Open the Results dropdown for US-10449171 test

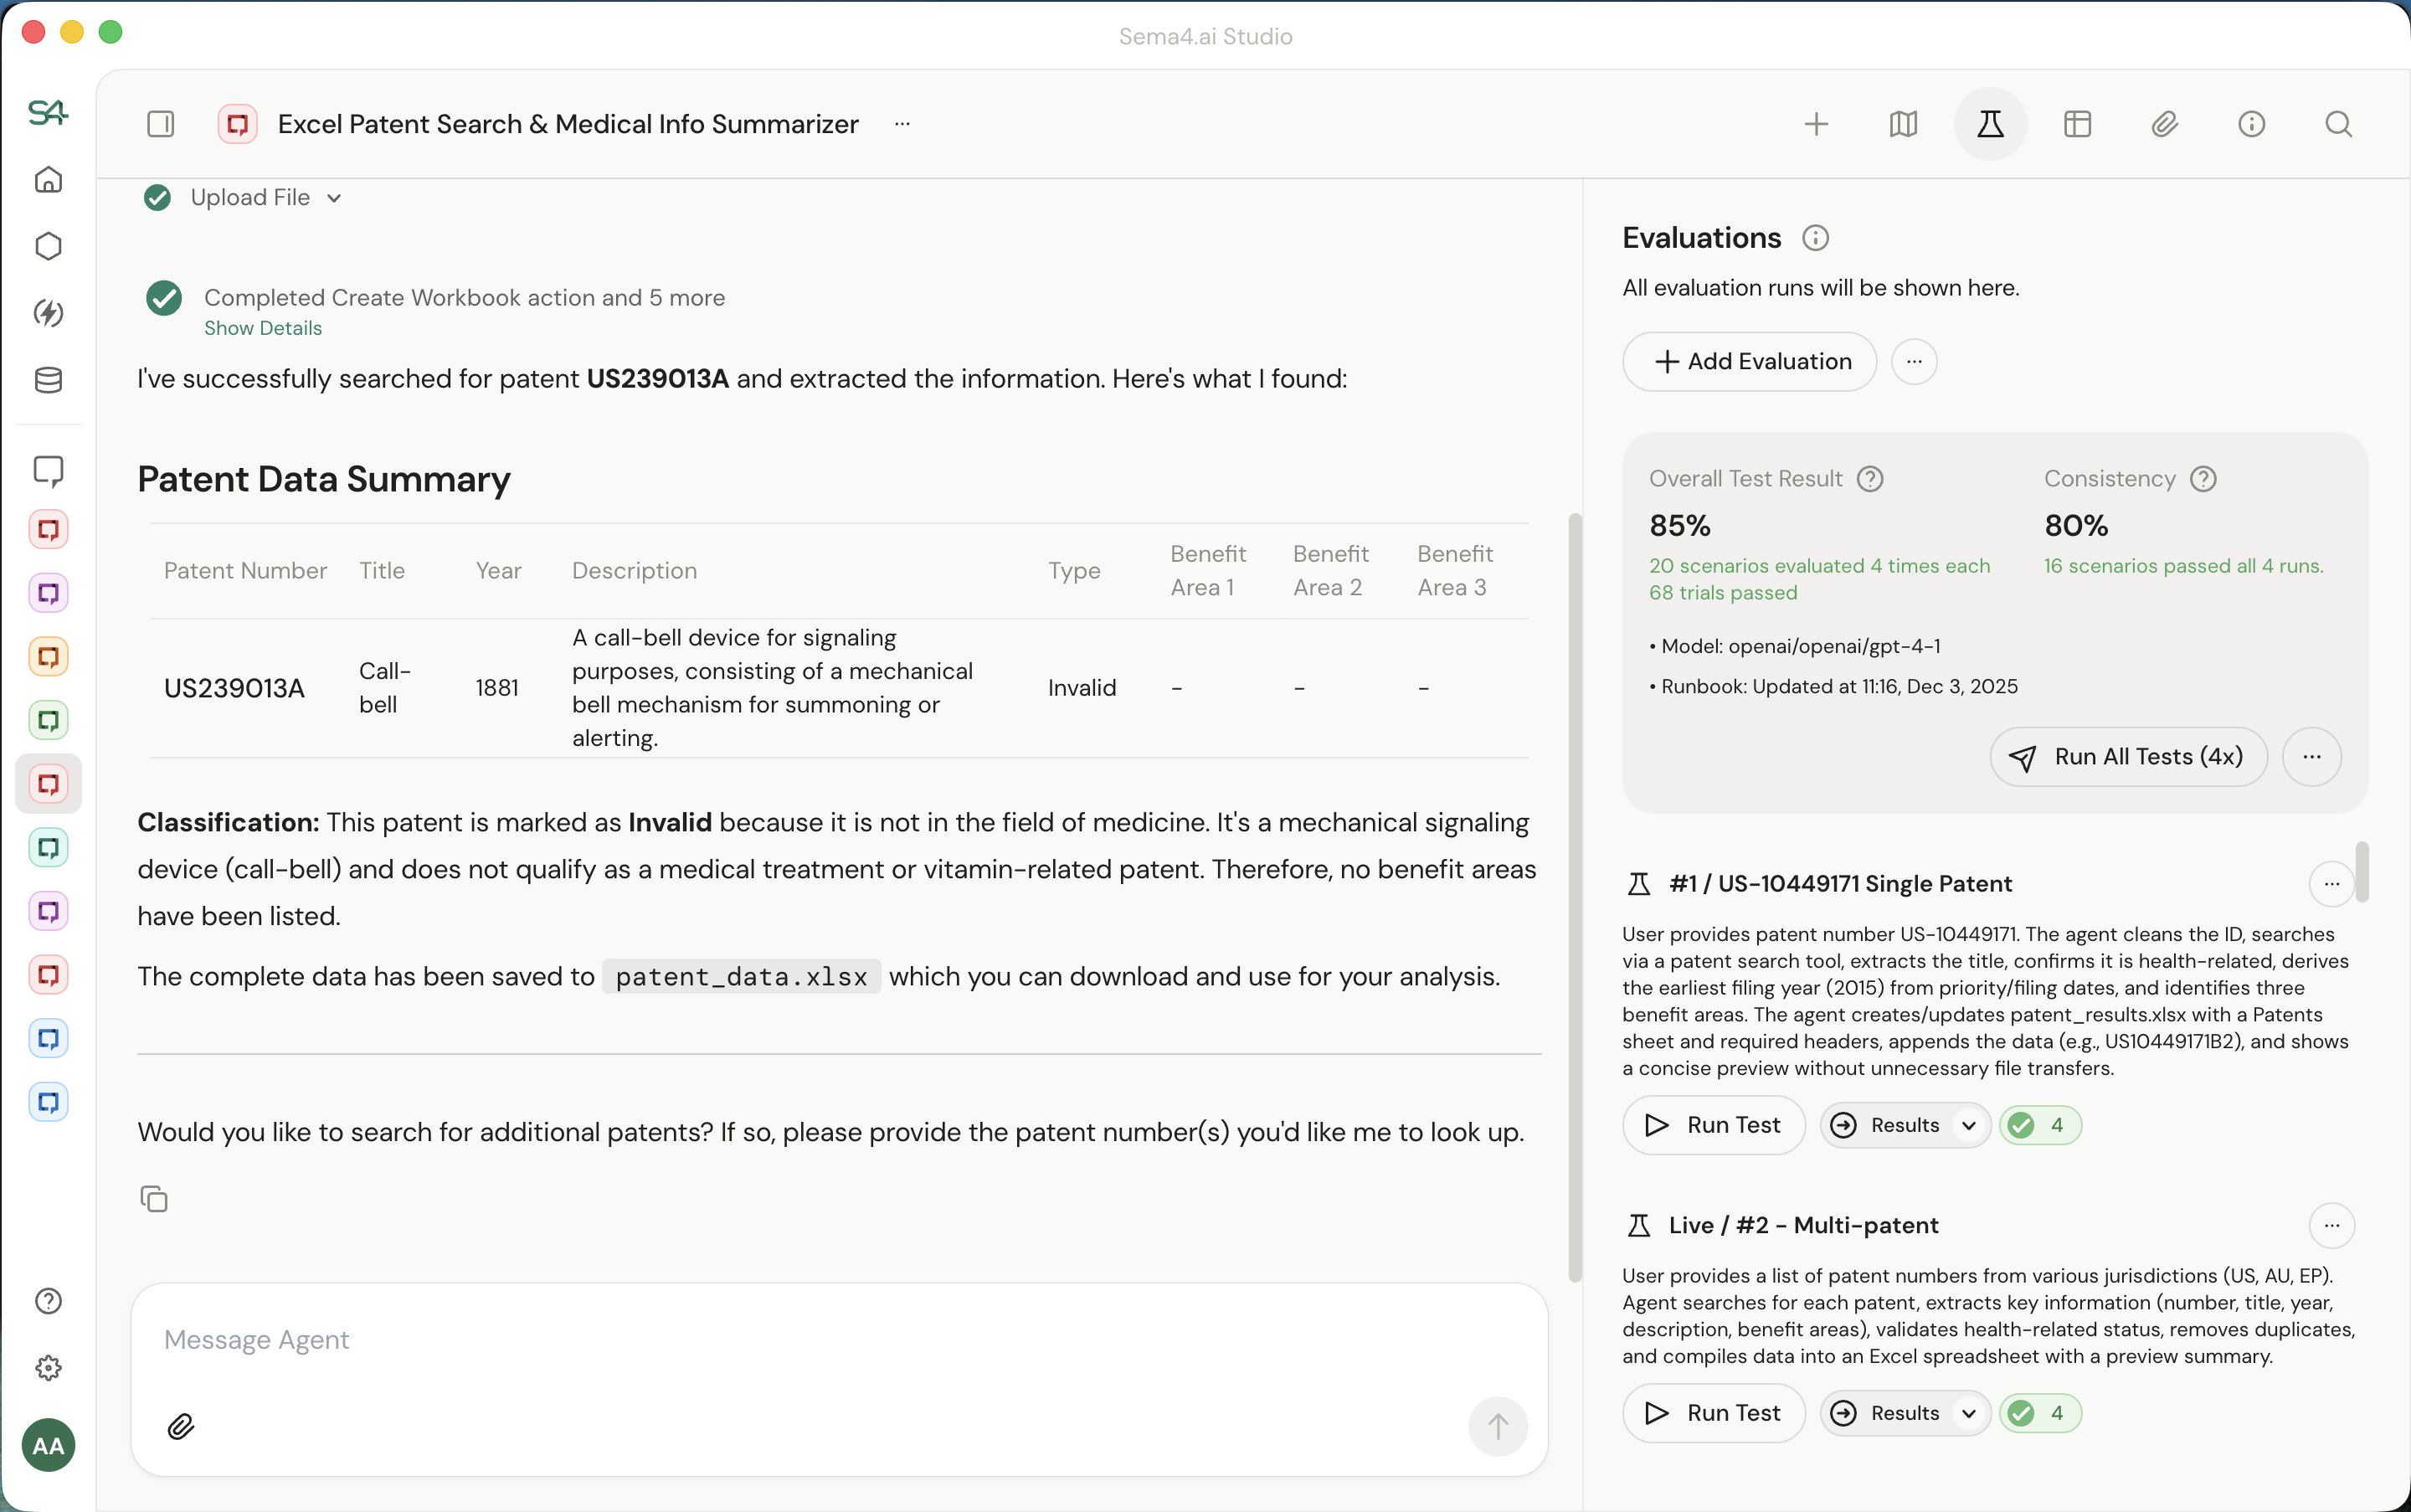(1903, 1125)
